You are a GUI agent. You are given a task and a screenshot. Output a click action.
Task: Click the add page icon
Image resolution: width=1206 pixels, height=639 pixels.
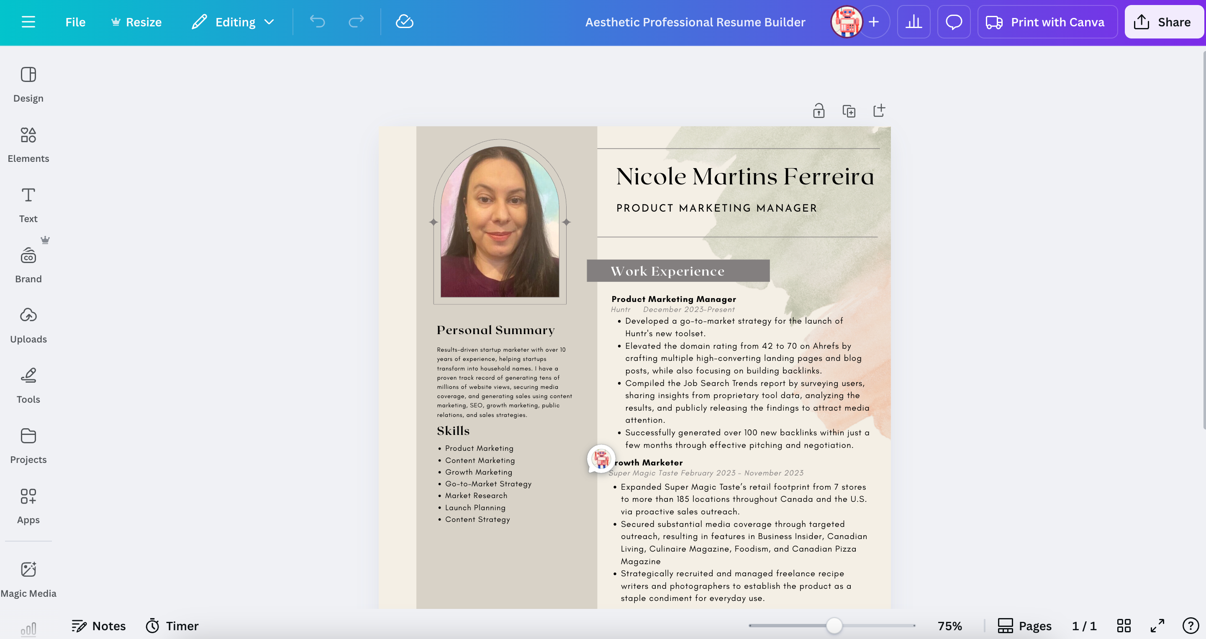point(879,111)
